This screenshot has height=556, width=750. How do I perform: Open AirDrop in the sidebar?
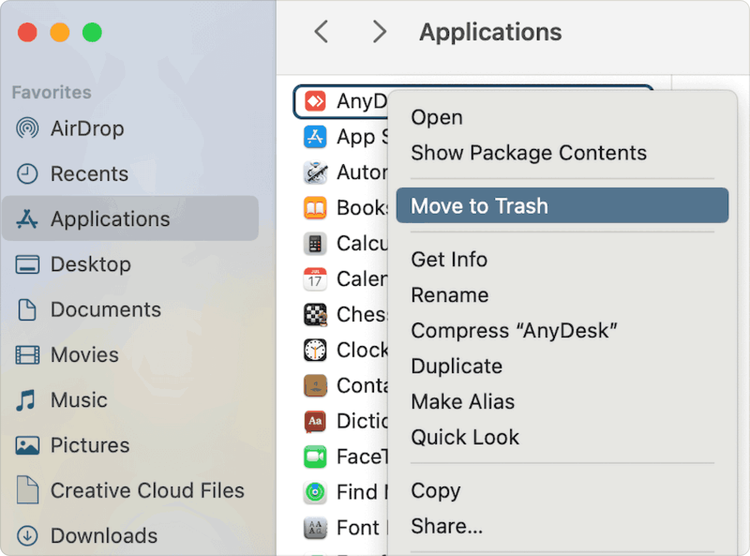click(87, 128)
